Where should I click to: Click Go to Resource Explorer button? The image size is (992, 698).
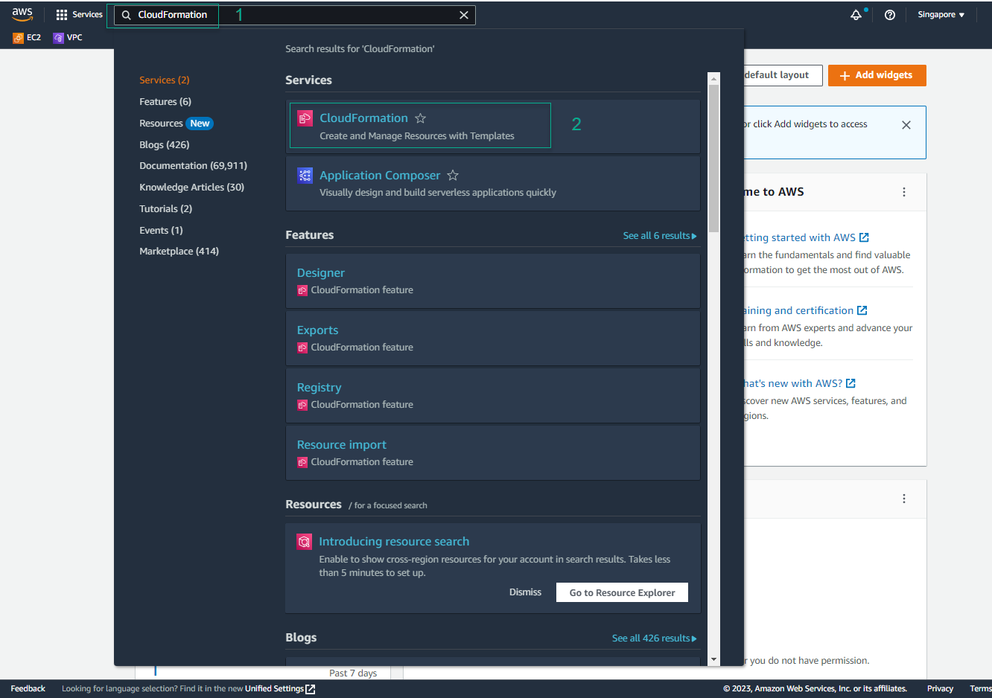coord(622,592)
